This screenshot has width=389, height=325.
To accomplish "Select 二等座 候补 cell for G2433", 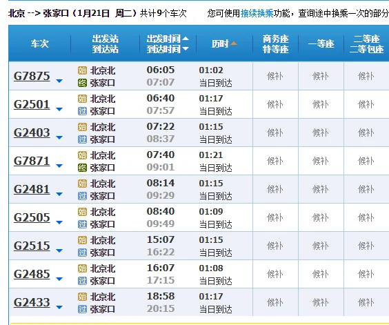I will (x=366, y=302).
